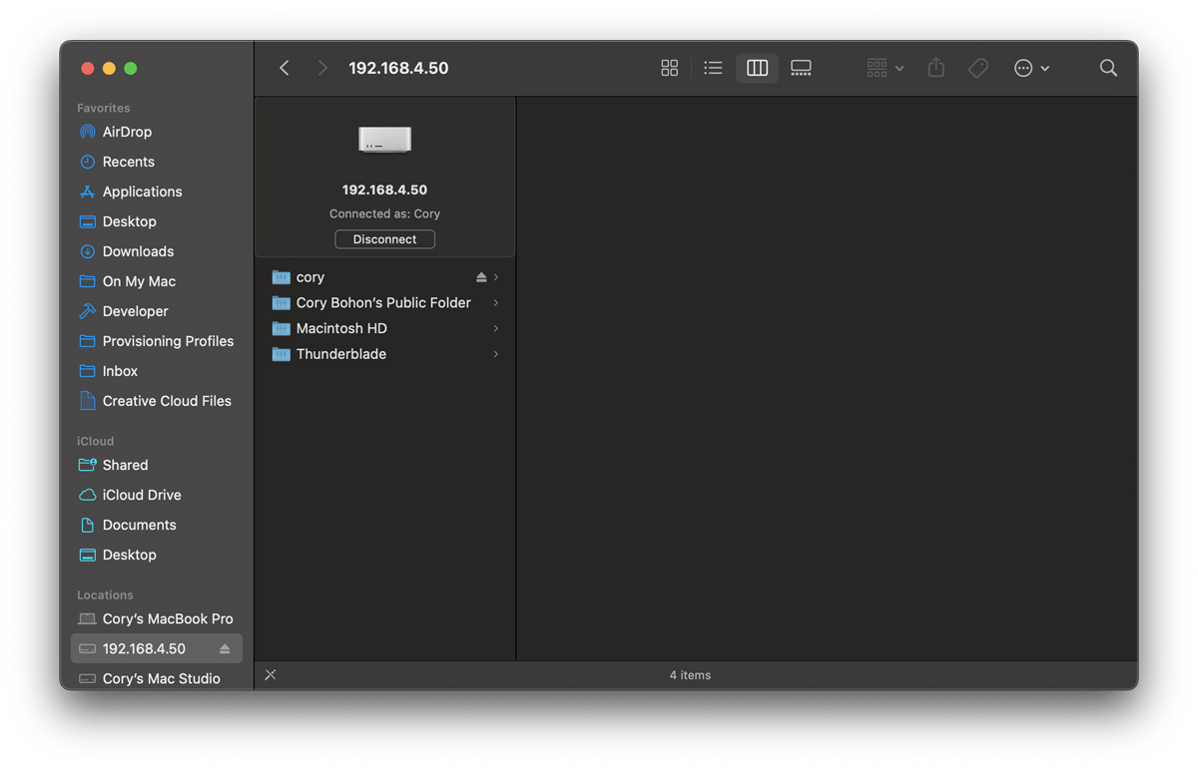Click the back navigation arrow
Image resolution: width=1198 pixels, height=769 pixels.
[x=285, y=68]
